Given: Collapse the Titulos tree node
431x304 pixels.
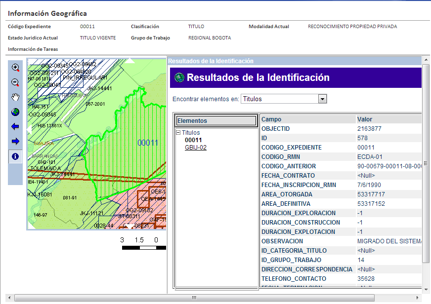Looking at the screenshot, I should pos(178,133).
